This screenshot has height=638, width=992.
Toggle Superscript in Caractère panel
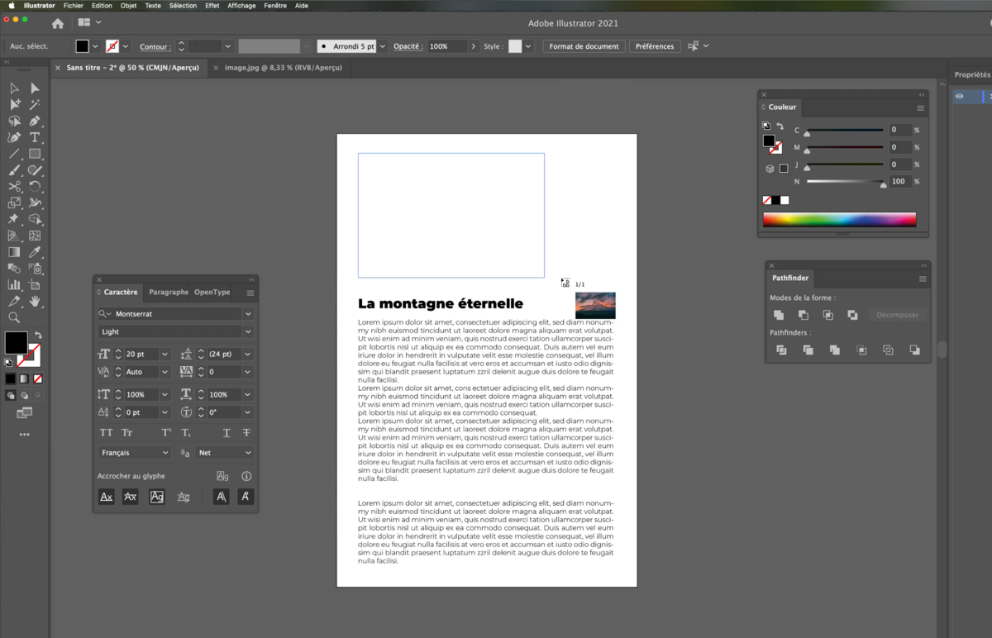point(166,433)
